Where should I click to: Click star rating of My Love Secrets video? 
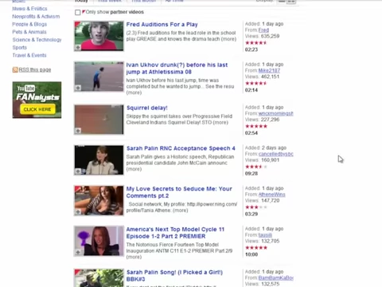(256, 207)
